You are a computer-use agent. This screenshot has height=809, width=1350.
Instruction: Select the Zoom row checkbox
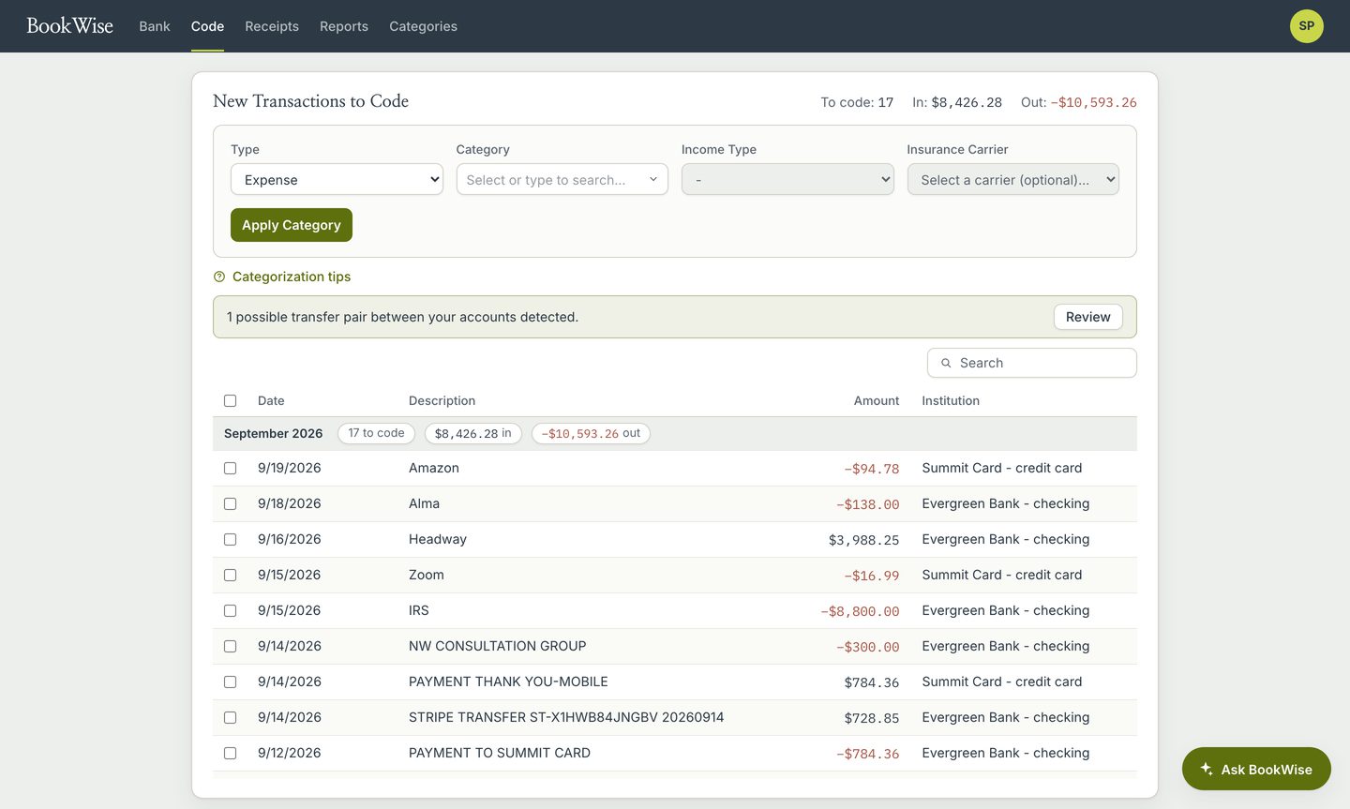tap(230, 575)
